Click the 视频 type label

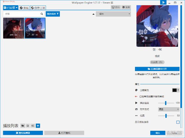click(157, 56)
